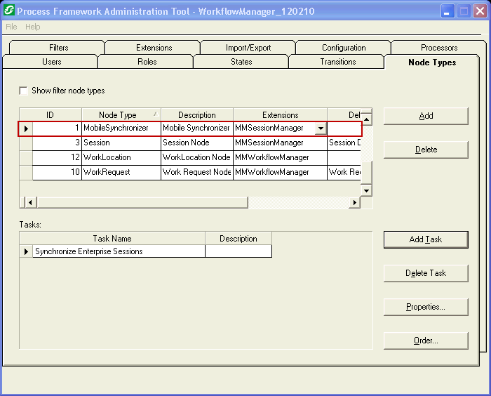Open the File menu
Image resolution: width=491 pixels, height=396 pixels.
[x=11, y=27]
